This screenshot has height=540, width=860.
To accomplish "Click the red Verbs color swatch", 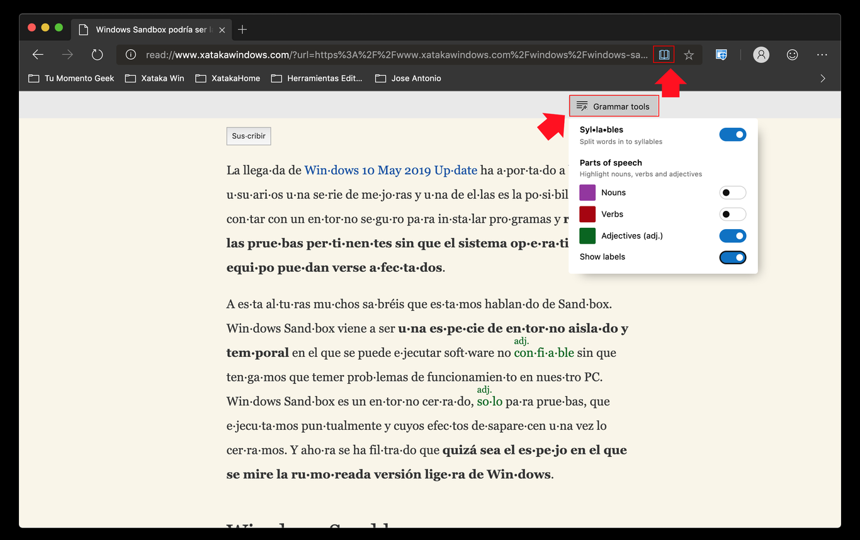I will [587, 214].
